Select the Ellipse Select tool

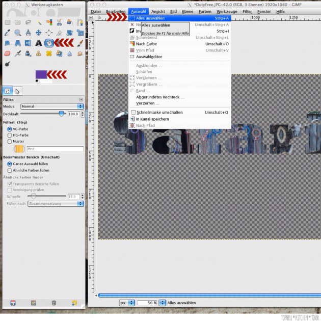(18, 22)
